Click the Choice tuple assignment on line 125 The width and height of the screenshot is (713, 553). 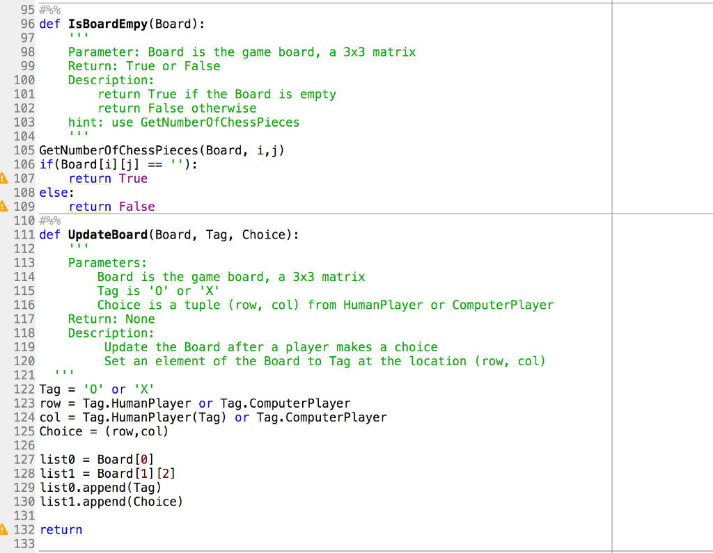[x=104, y=431]
